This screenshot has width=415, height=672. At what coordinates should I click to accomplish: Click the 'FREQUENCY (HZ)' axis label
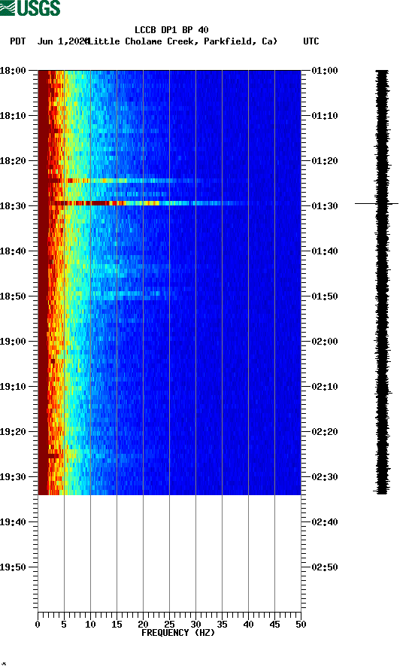point(177,633)
